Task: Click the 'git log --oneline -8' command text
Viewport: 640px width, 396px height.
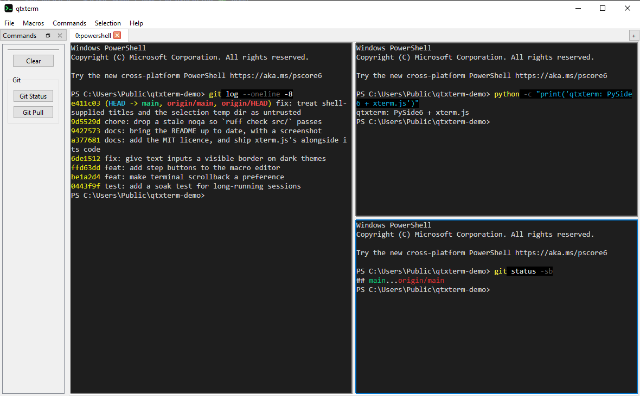Action: 251,94
